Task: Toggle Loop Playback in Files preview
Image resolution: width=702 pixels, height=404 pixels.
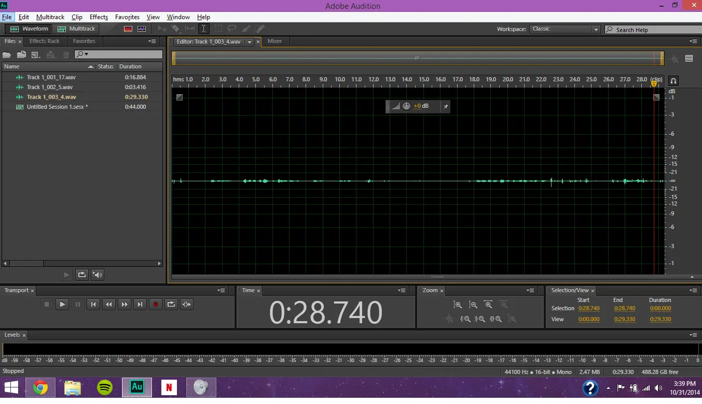Action: click(x=81, y=275)
